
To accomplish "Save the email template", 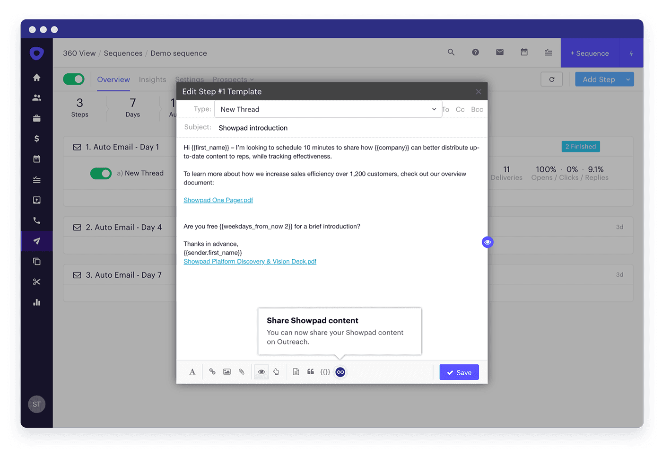I will point(459,372).
